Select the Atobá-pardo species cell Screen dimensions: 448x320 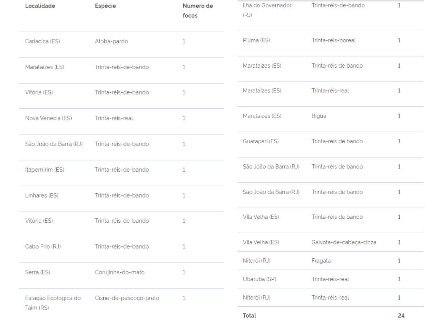112,42
